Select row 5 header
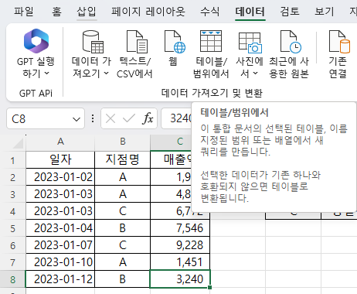The width and height of the screenshot is (357, 294). tap(12, 228)
